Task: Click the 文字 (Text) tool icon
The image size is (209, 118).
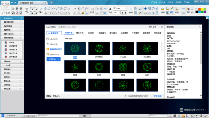Action: tap(110, 10)
